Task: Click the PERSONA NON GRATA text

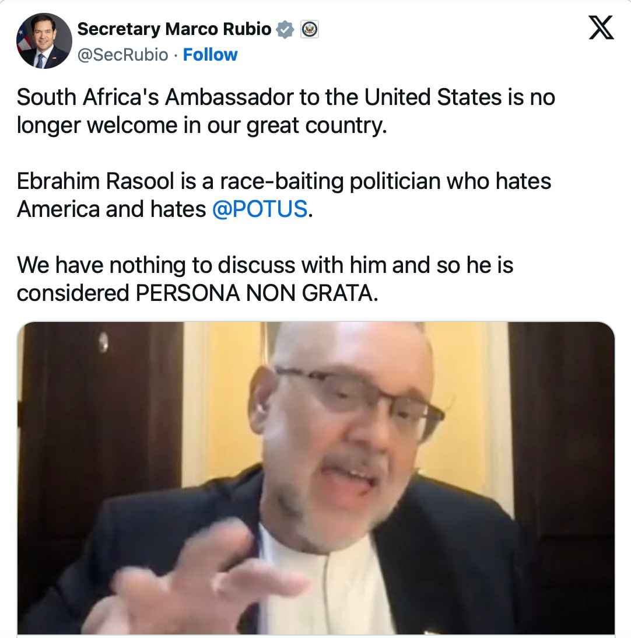Action: (x=254, y=293)
